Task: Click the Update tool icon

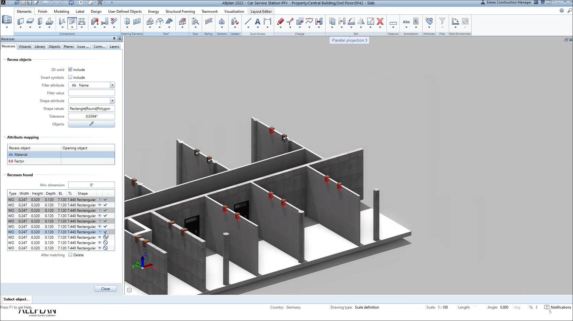Action: 235,21
